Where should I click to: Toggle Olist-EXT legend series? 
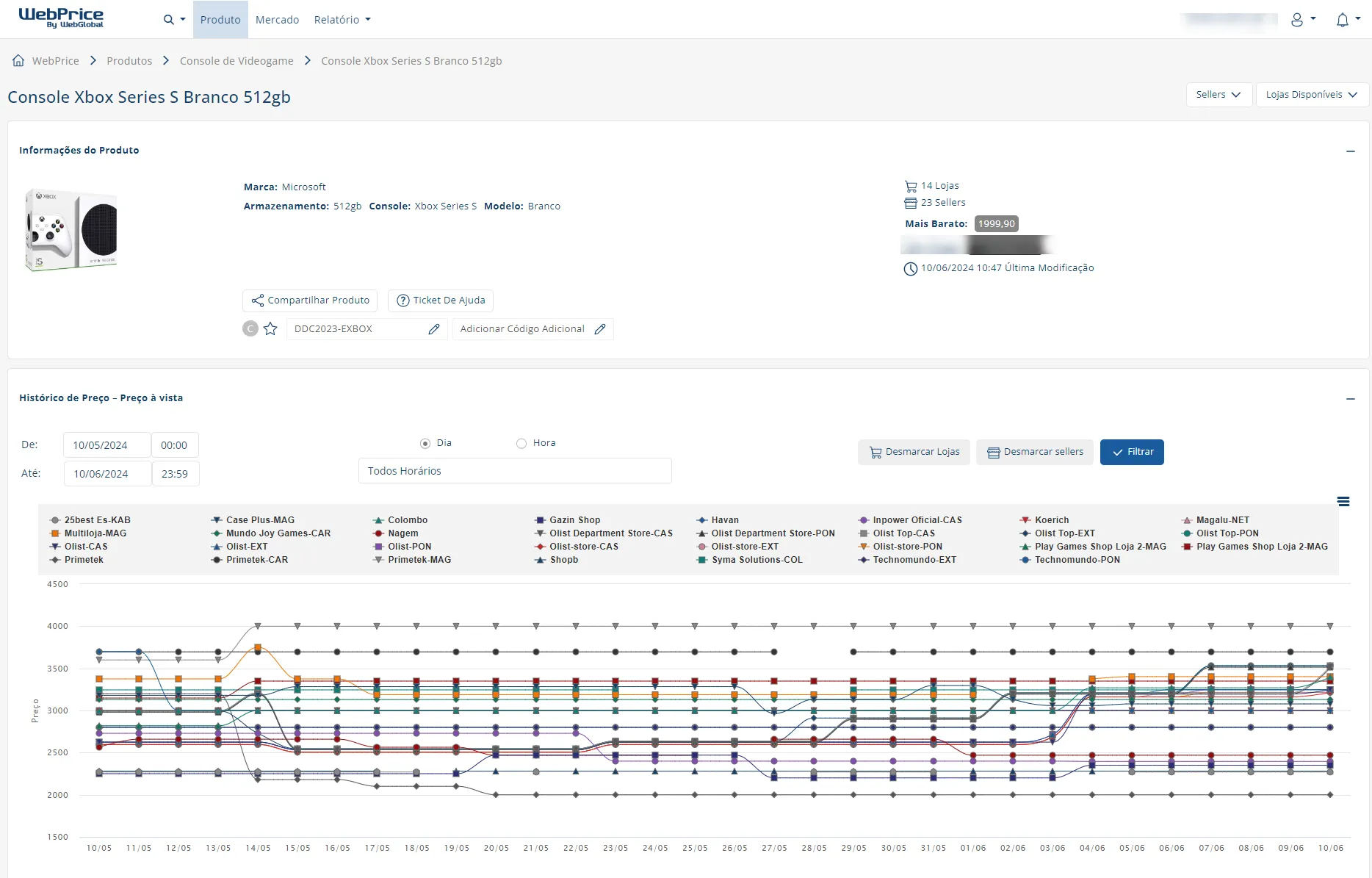coord(239,547)
